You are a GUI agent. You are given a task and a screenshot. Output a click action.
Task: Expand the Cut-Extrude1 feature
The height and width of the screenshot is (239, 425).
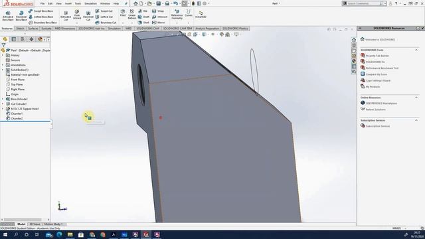coord(3,104)
